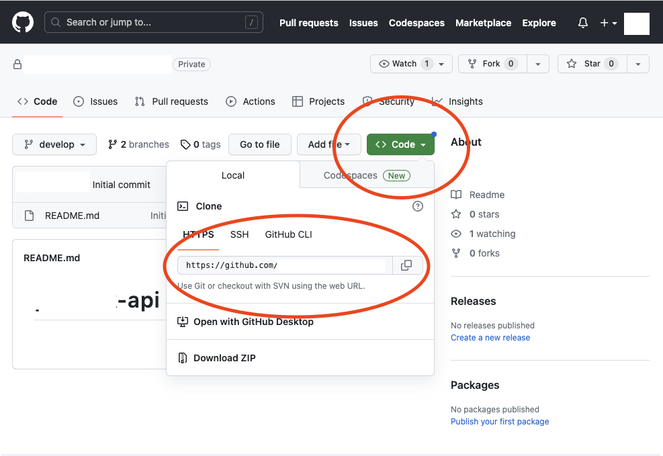Click the Packages heading
Viewport: 663px width, 456px height.
pyautogui.click(x=475, y=385)
